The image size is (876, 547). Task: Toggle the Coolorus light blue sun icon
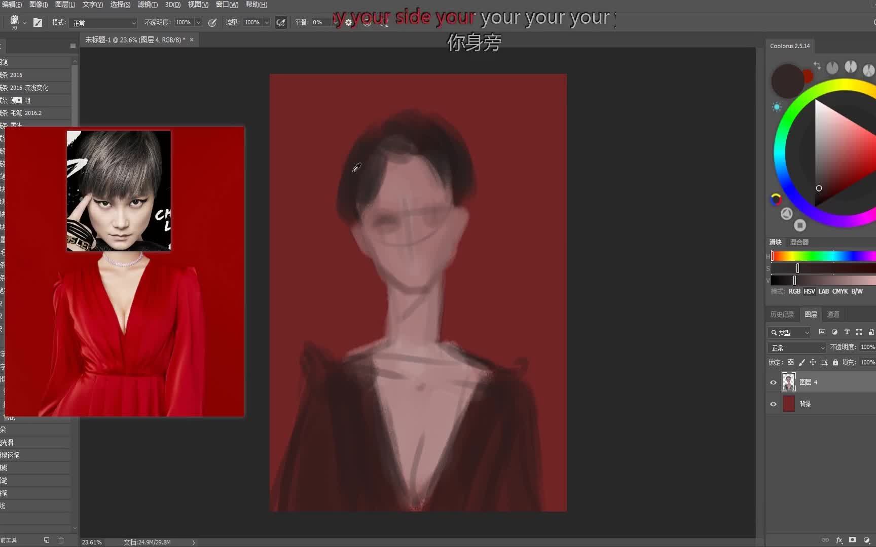pos(777,107)
